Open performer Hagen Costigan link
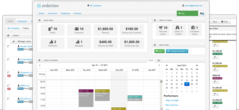239x110 pixels. [172, 100]
